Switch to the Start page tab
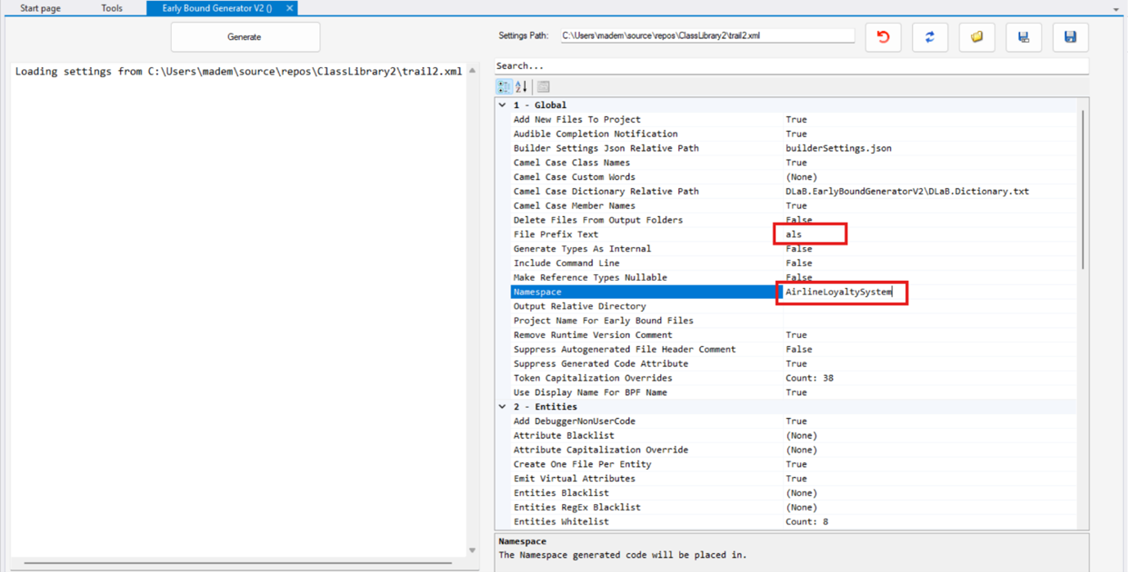 tap(40, 8)
